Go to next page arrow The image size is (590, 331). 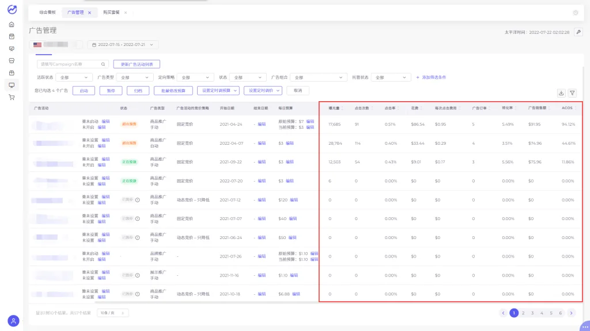pos(572,313)
